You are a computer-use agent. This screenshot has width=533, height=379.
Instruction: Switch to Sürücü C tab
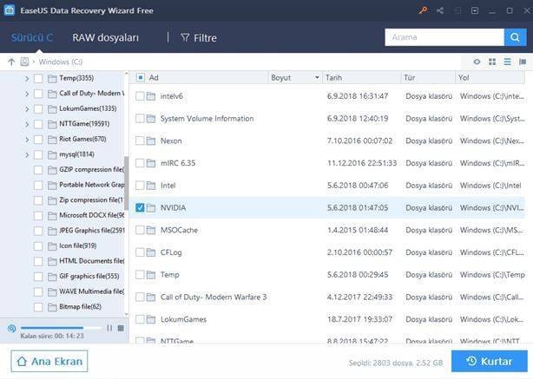coord(32,37)
